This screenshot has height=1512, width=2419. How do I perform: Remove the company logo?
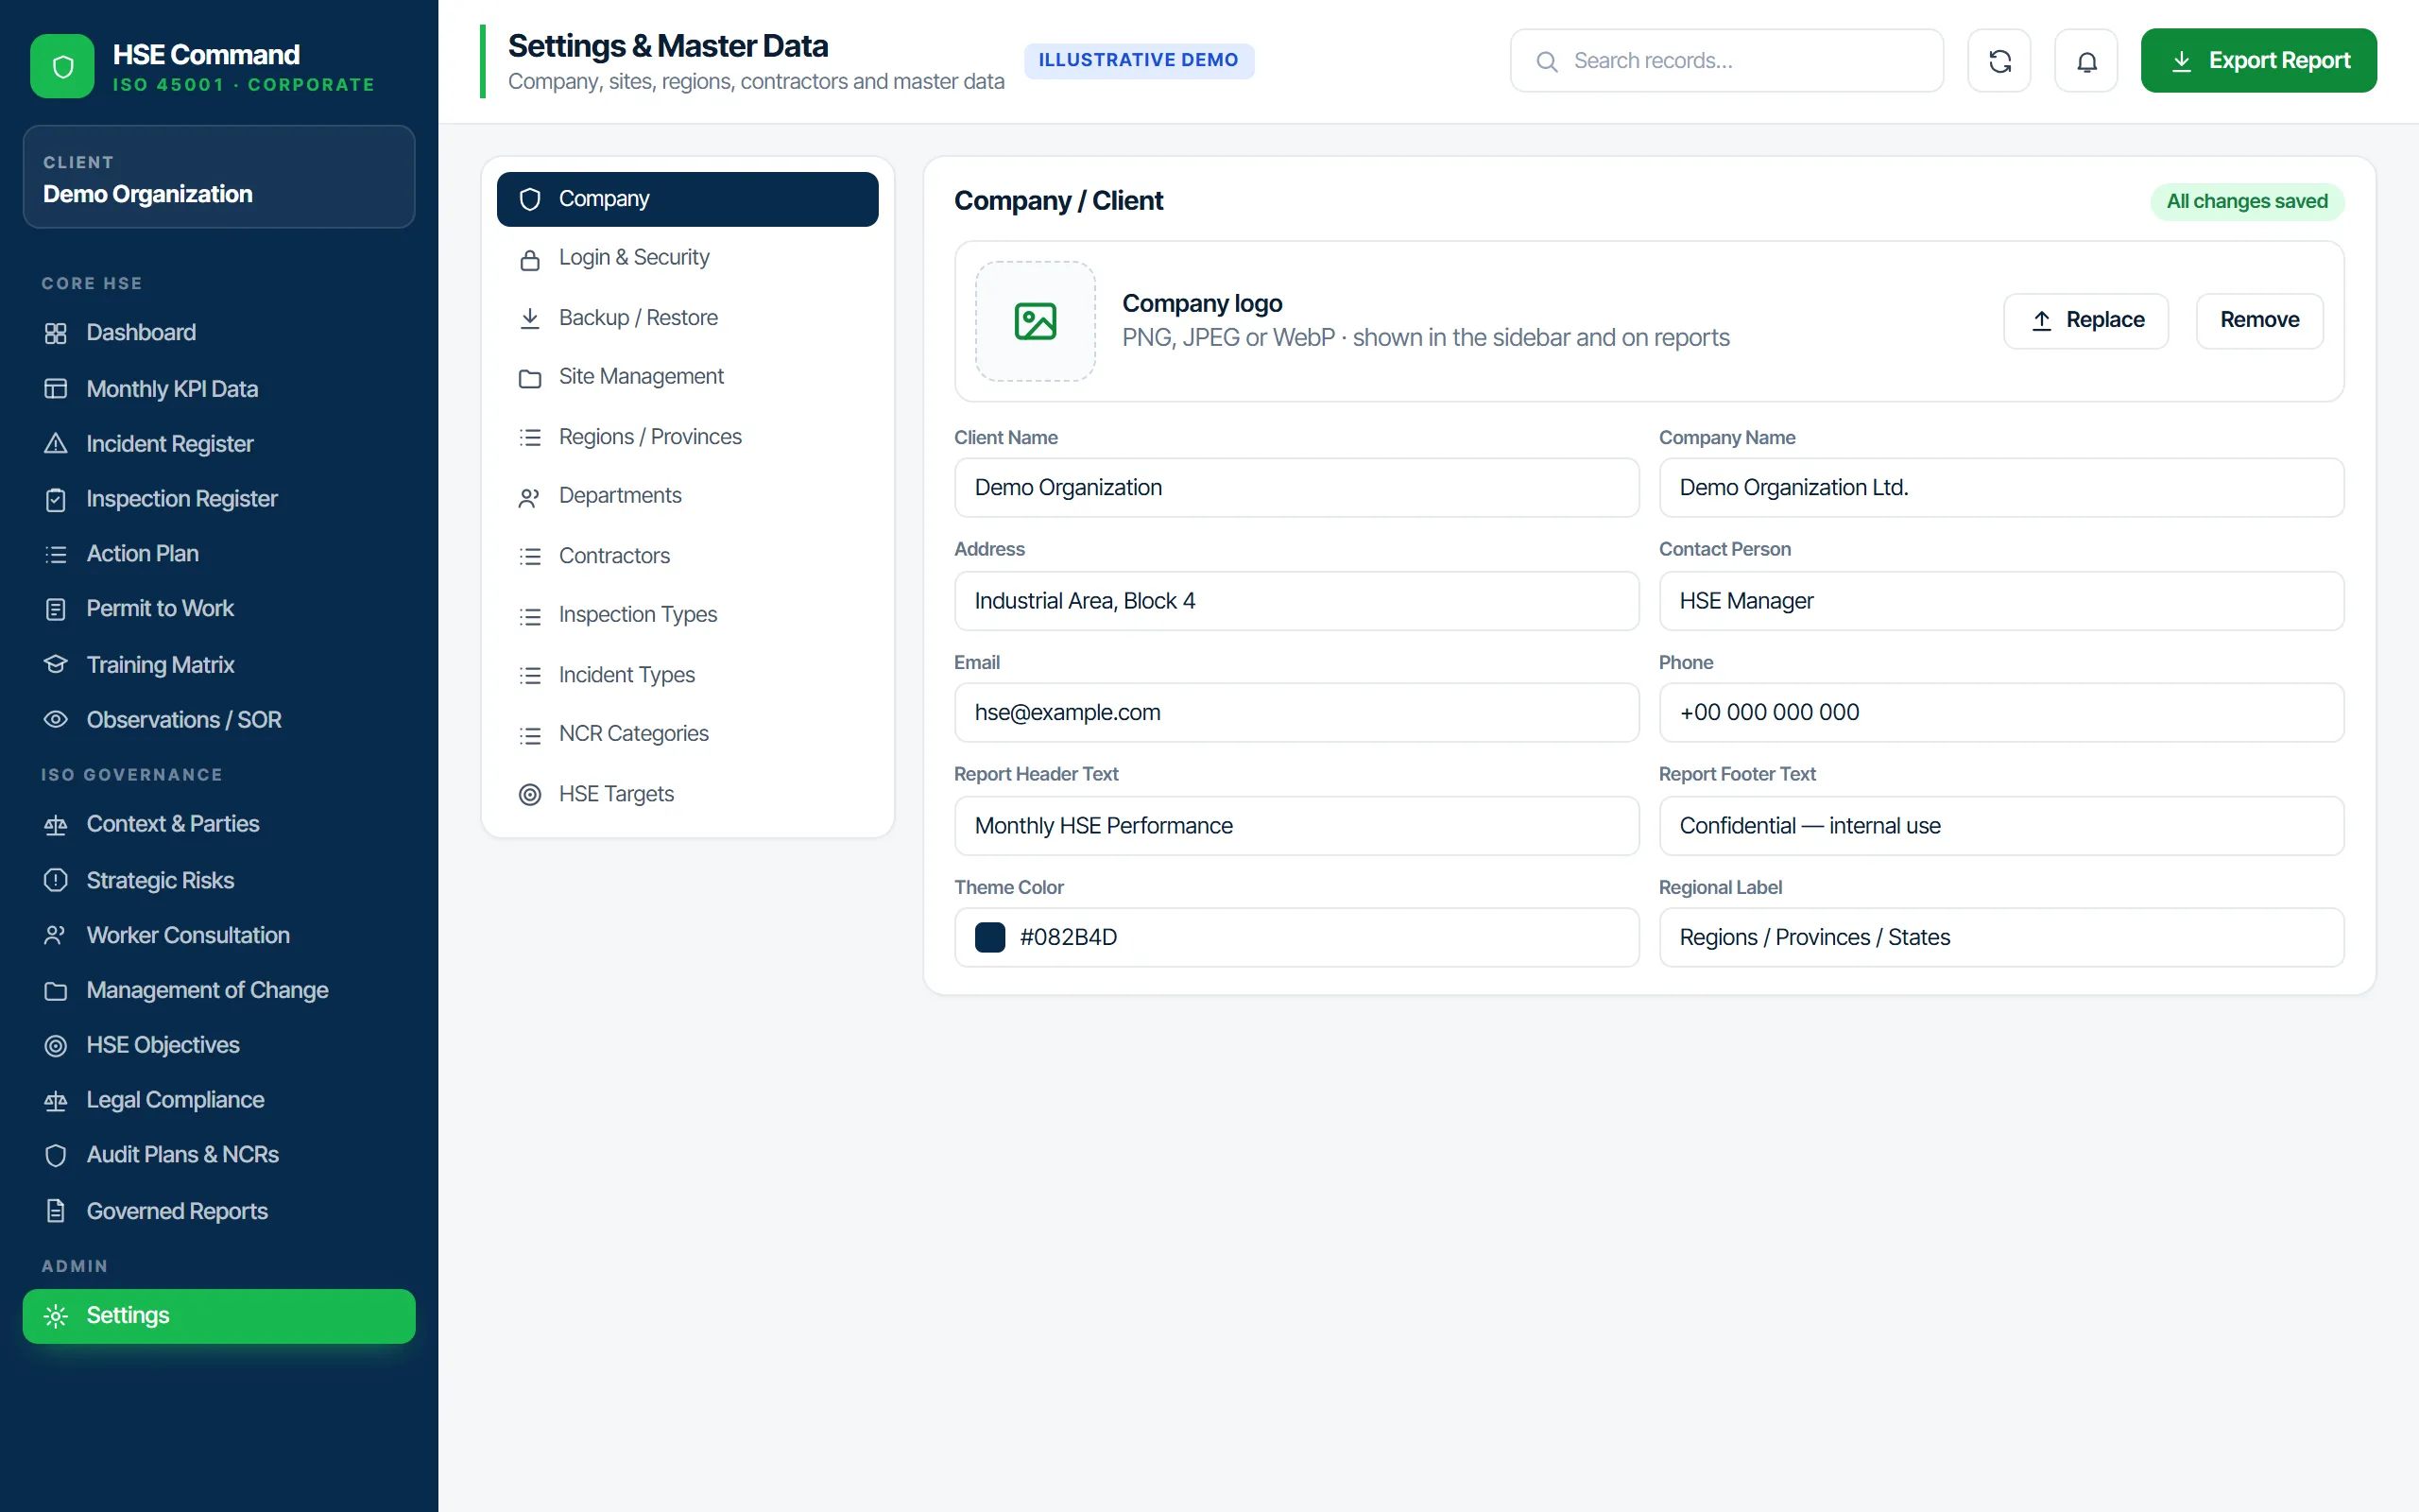tap(2259, 321)
